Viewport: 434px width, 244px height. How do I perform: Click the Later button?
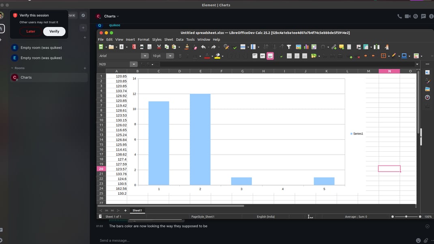(x=31, y=32)
